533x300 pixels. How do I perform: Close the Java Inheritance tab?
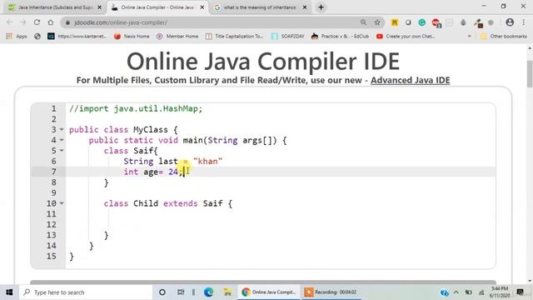click(x=100, y=7)
